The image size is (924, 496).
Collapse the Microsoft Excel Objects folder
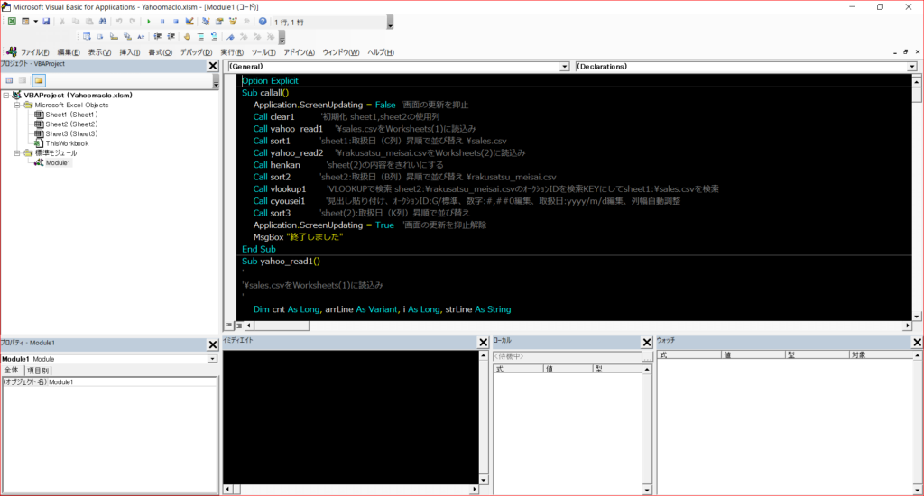[x=17, y=105]
